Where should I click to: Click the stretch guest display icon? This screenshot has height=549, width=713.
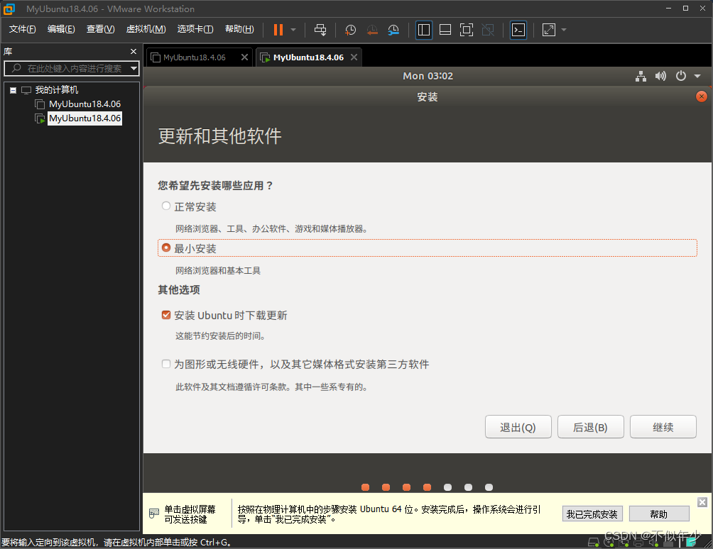[549, 30]
